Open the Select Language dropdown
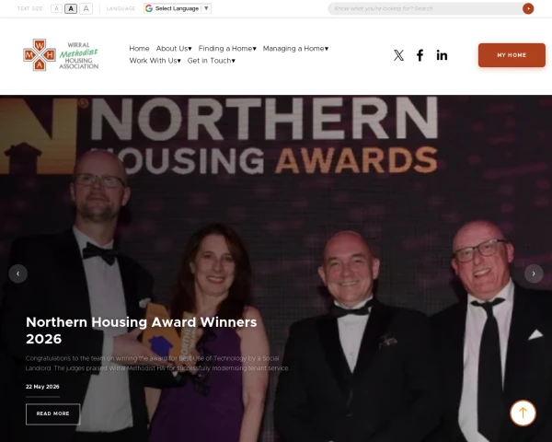The image size is (552, 442). [x=178, y=8]
